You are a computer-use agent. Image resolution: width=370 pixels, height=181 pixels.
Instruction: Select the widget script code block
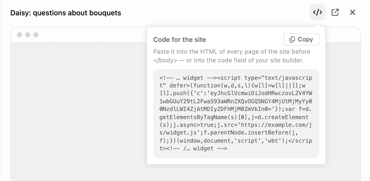pyautogui.click(x=236, y=113)
